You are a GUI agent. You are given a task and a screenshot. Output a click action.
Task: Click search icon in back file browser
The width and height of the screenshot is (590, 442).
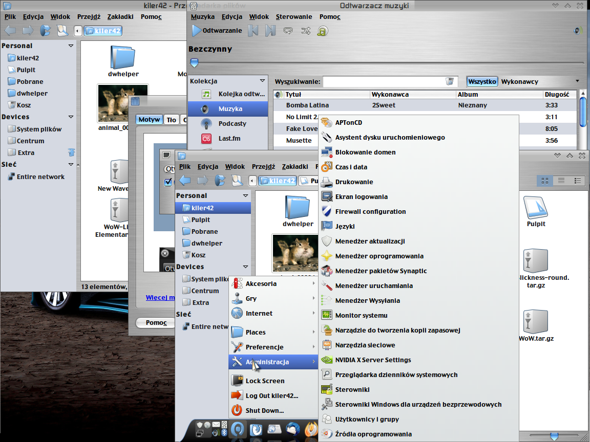tap(62, 31)
